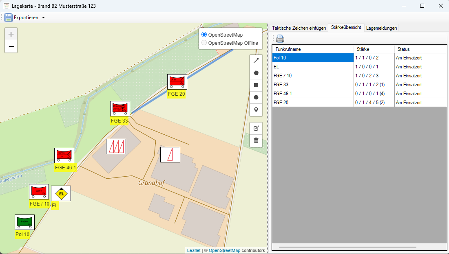Open the Lagemeldungen tab

[381, 28]
